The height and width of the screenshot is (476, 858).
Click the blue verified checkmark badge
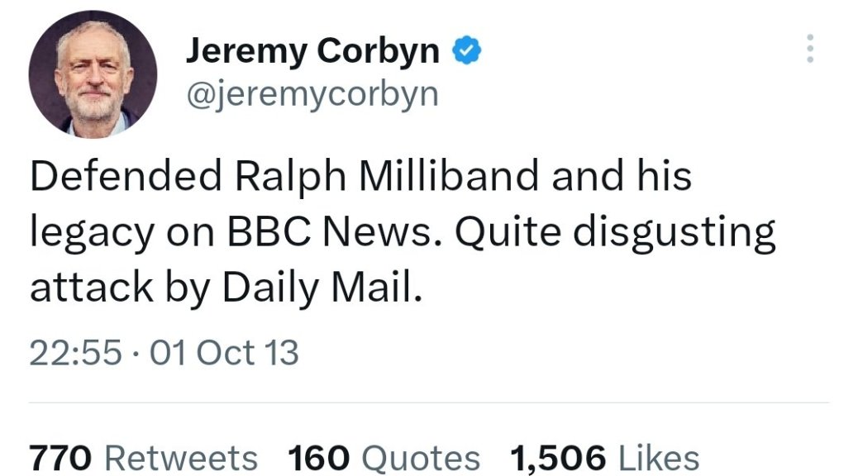467,52
